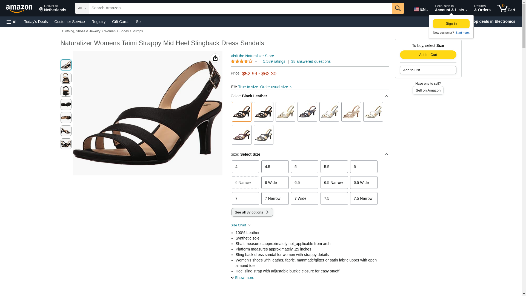Open Gift Cards navigation item

(121, 22)
